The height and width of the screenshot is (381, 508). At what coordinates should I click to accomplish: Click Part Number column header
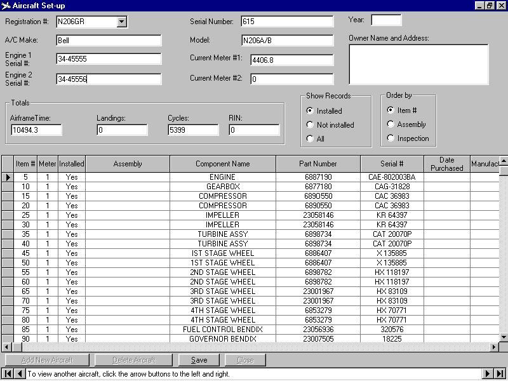tap(317, 164)
